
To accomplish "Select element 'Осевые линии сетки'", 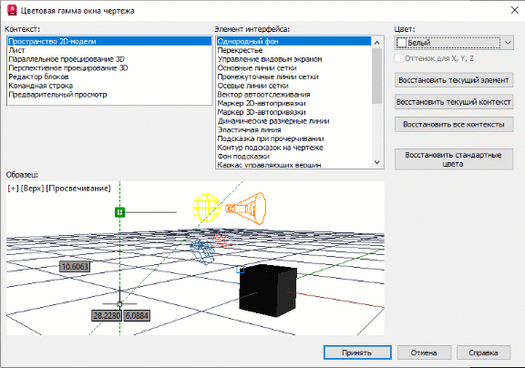I will coord(293,86).
